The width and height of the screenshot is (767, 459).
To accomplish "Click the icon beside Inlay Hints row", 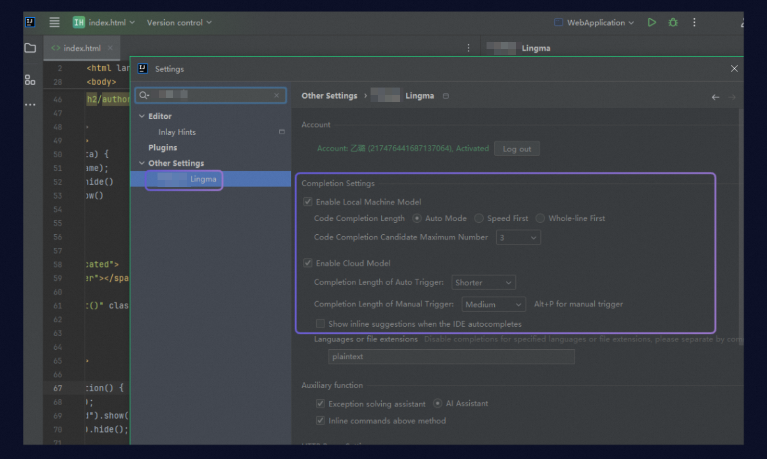I will [x=282, y=132].
